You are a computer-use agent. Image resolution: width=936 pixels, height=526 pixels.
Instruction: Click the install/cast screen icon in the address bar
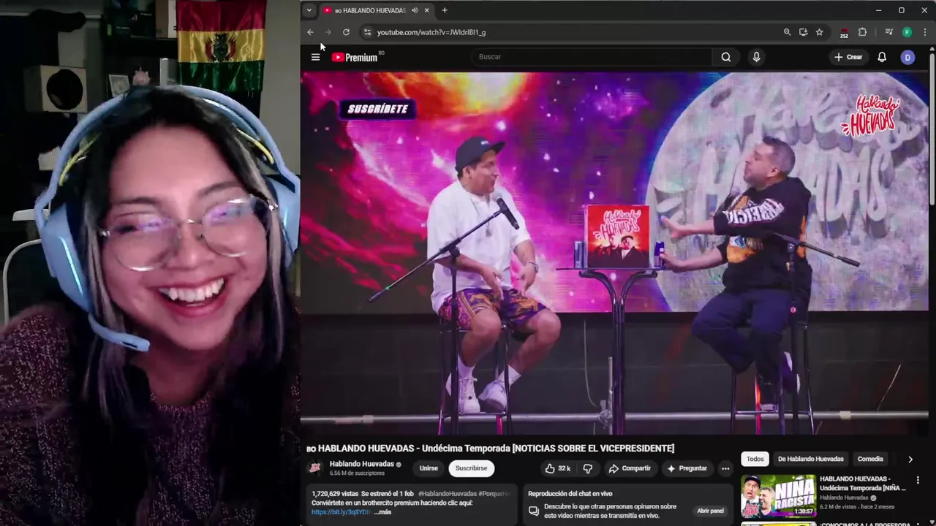point(803,32)
